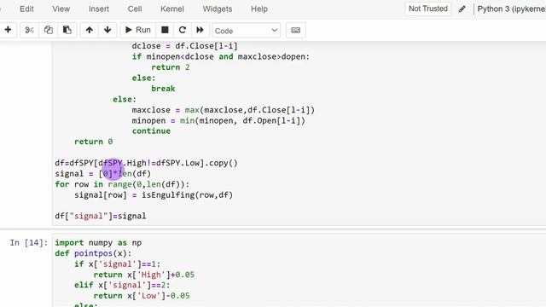Screen dimensions: 546x307
Task: Click the line 'df["signal"]=signal'
Action: [x=101, y=216]
